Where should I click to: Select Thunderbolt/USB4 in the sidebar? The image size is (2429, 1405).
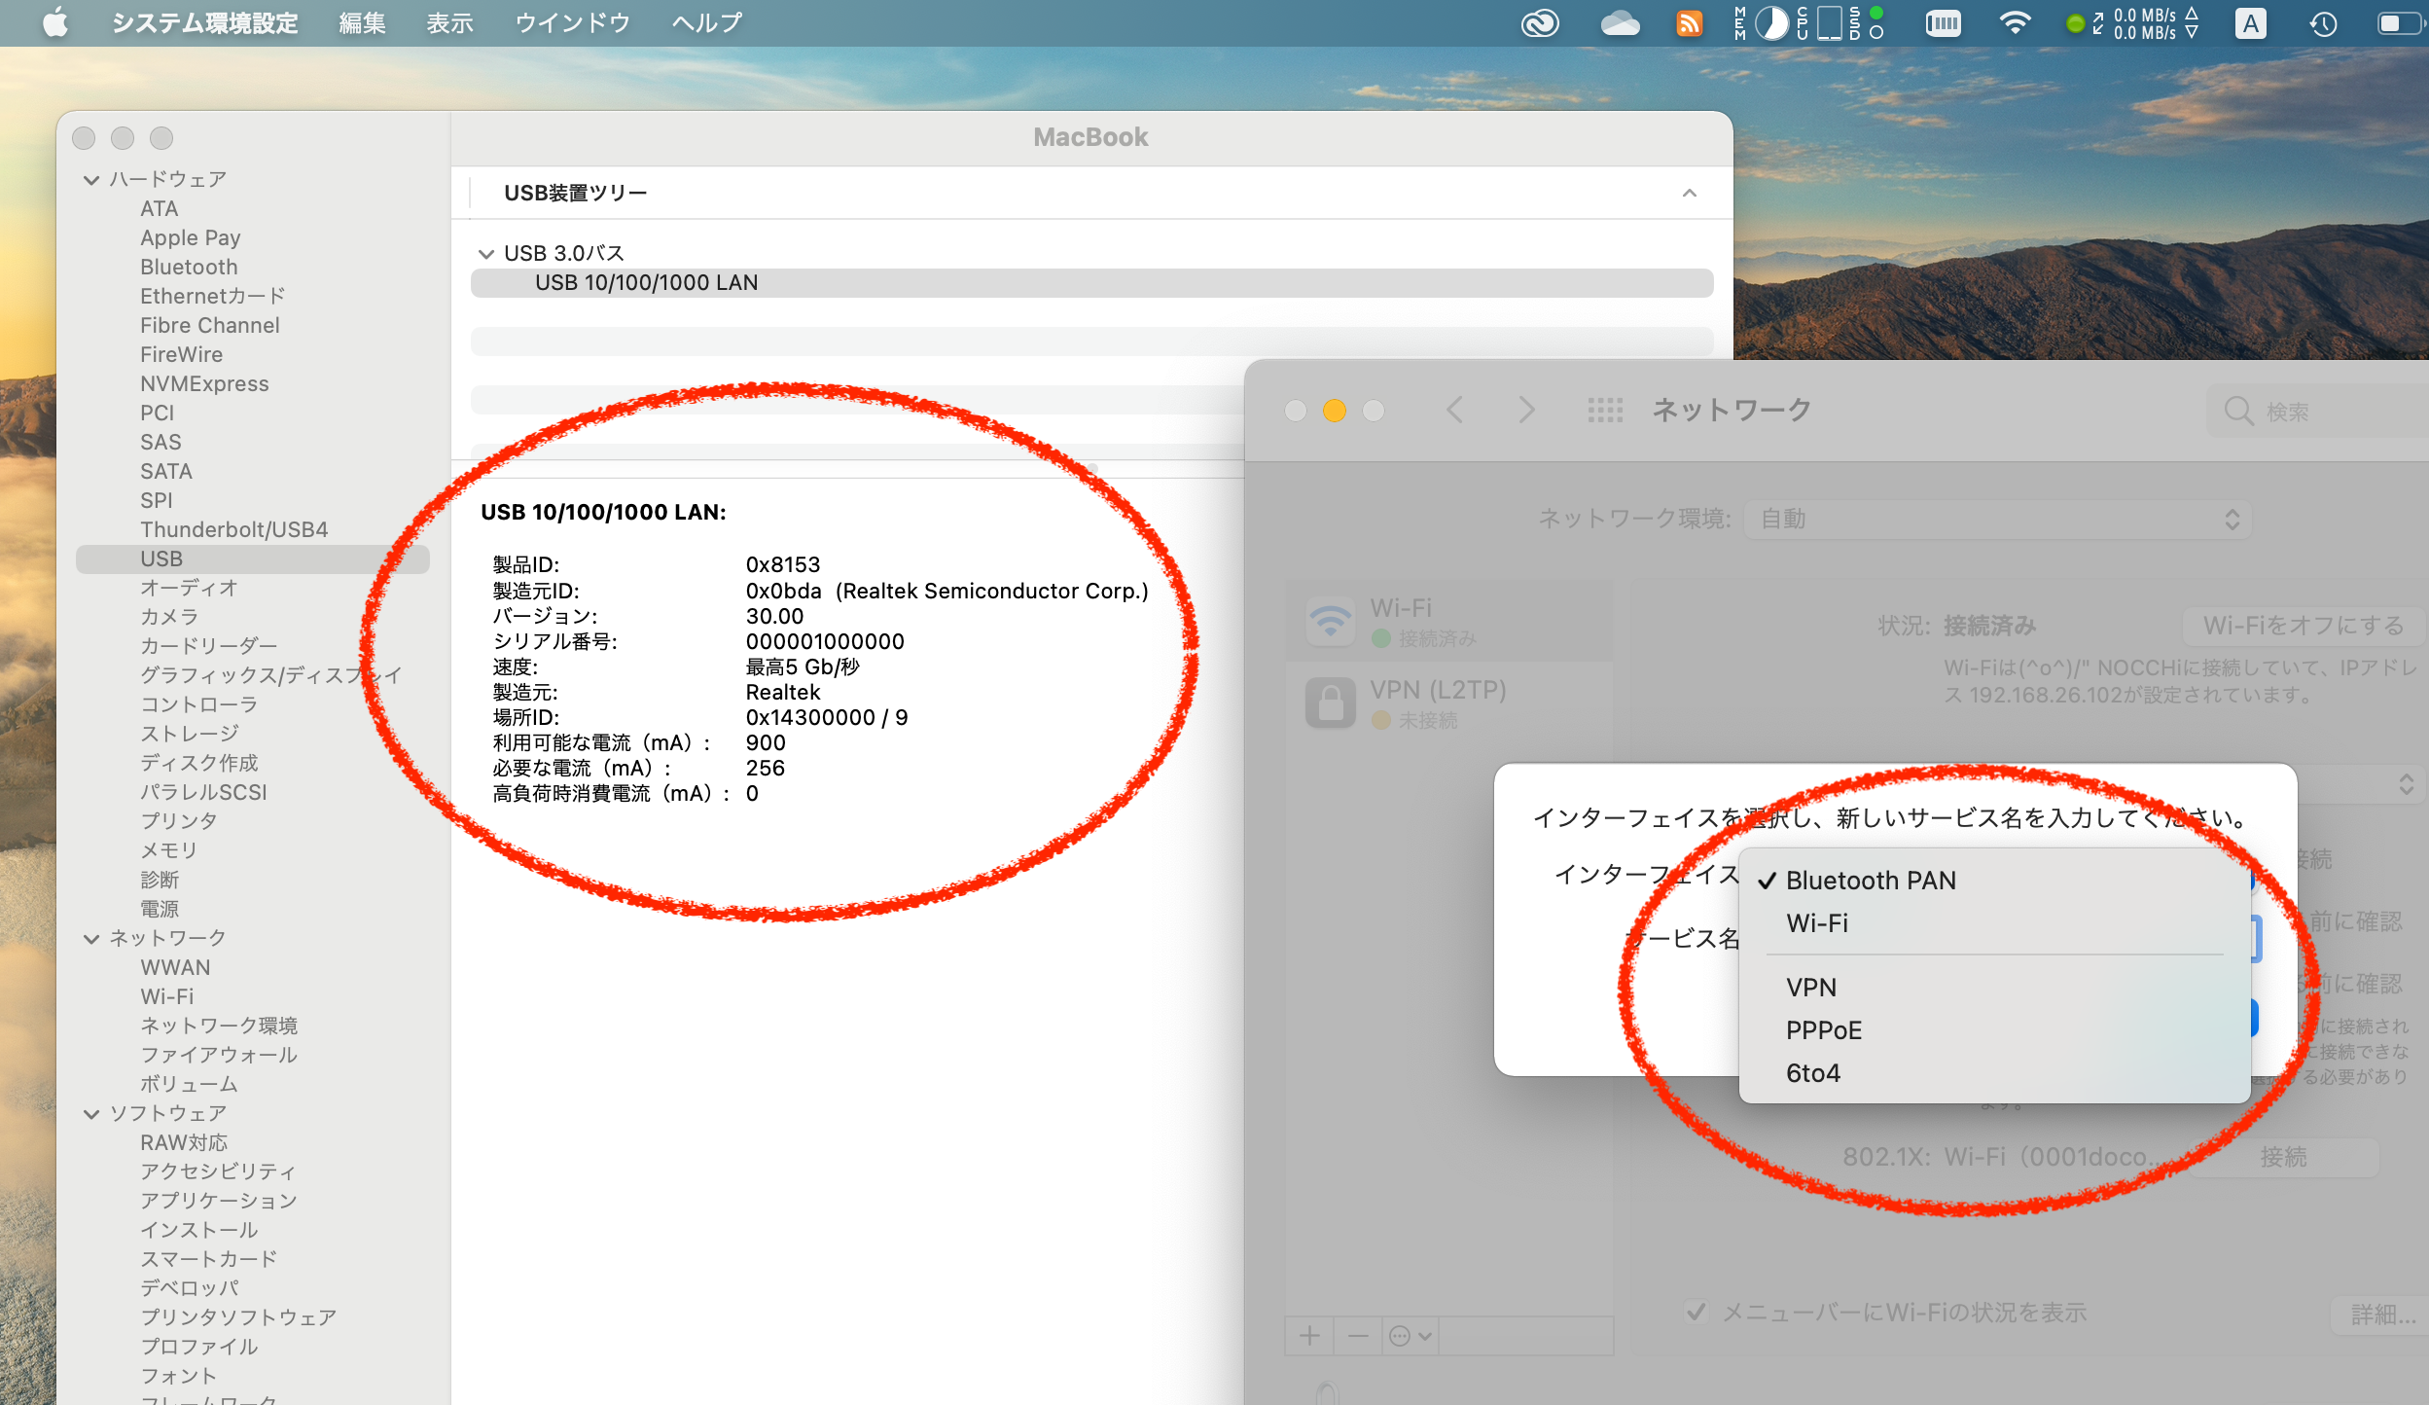tap(233, 530)
